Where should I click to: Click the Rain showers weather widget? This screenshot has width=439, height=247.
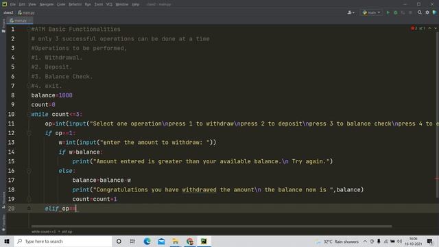click(337, 242)
